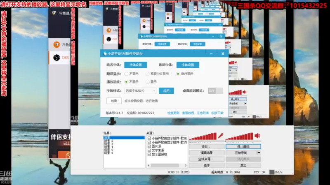Open 字体设置 for 歌名字体
The image size is (330, 185).
(x=136, y=65)
